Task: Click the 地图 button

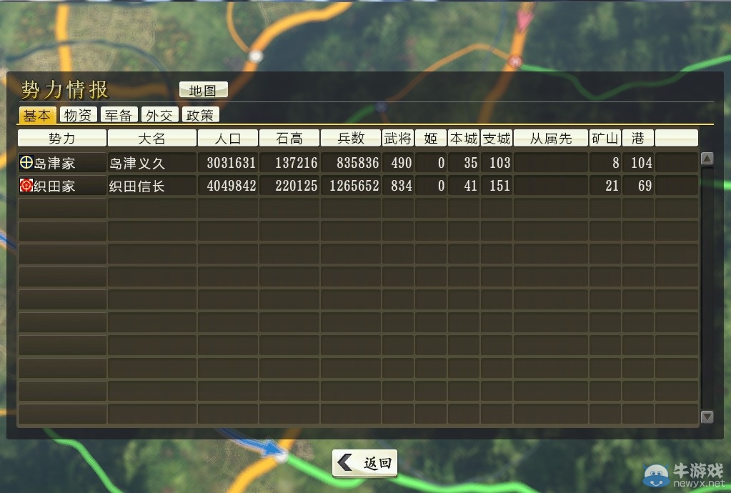Action: click(x=203, y=90)
